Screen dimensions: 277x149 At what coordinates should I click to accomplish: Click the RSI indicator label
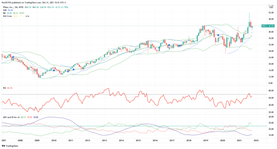coord(4,88)
